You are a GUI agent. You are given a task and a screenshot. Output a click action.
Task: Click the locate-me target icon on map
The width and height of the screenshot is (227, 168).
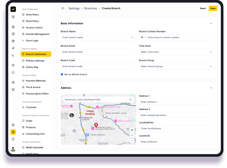pos(132,130)
